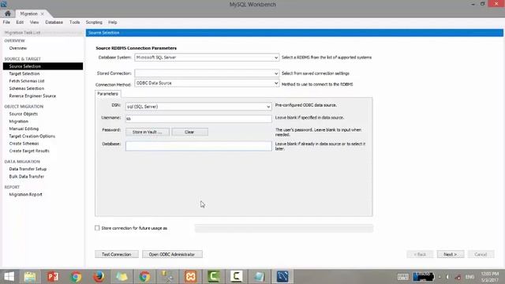Select Manual Editing step
This screenshot has width=505, height=284.
tap(24, 129)
